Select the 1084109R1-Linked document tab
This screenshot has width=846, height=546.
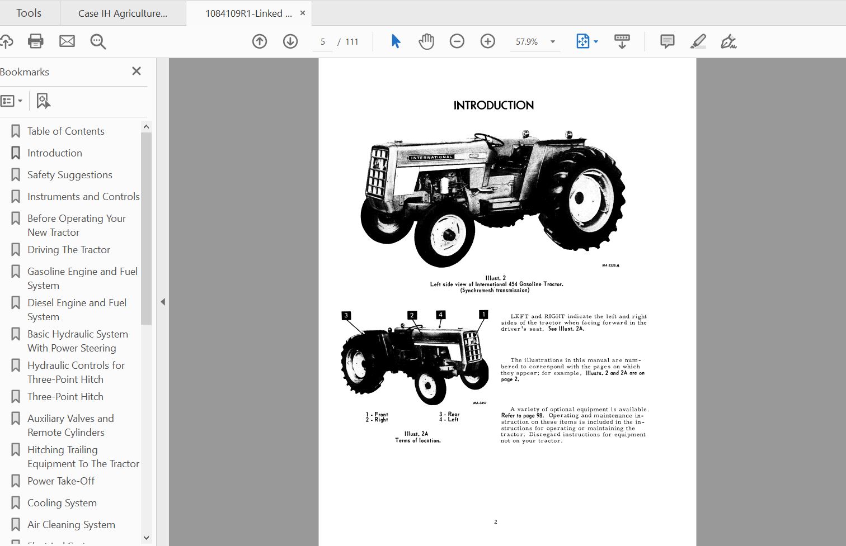[248, 13]
